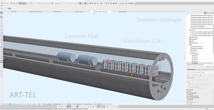Select the Arrow tool in the toolbox
Screen dimensions: 214x110
click(1, 13)
